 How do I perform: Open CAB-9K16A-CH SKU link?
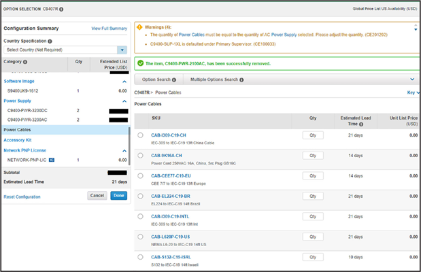167,156
